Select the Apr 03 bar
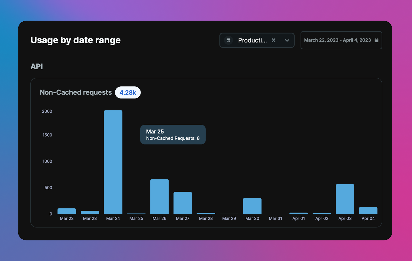The width and height of the screenshot is (412, 261). click(x=345, y=199)
